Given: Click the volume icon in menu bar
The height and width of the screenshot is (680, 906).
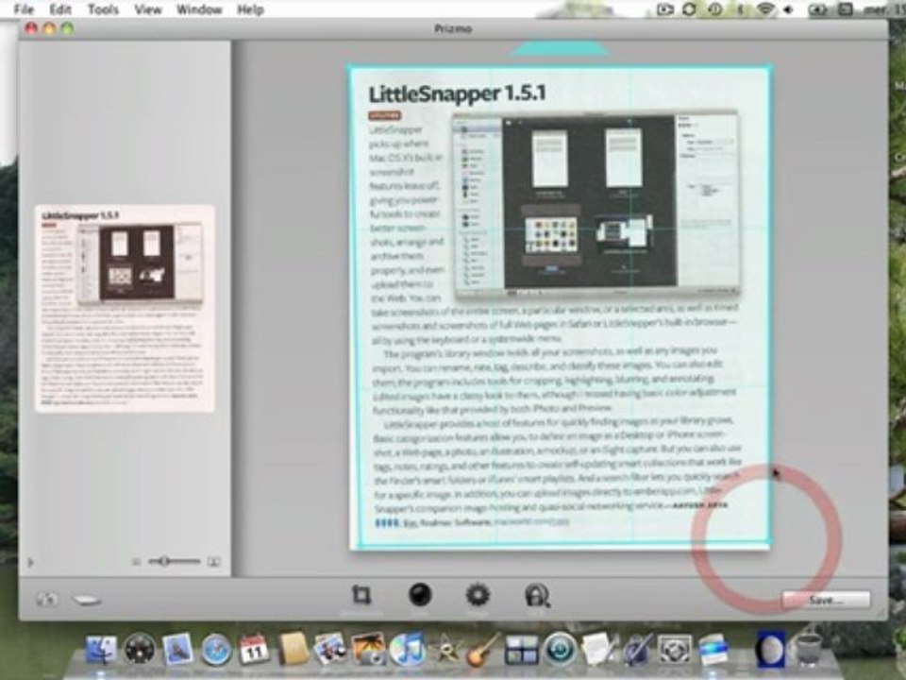Looking at the screenshot, I should (x=788, y=9).
